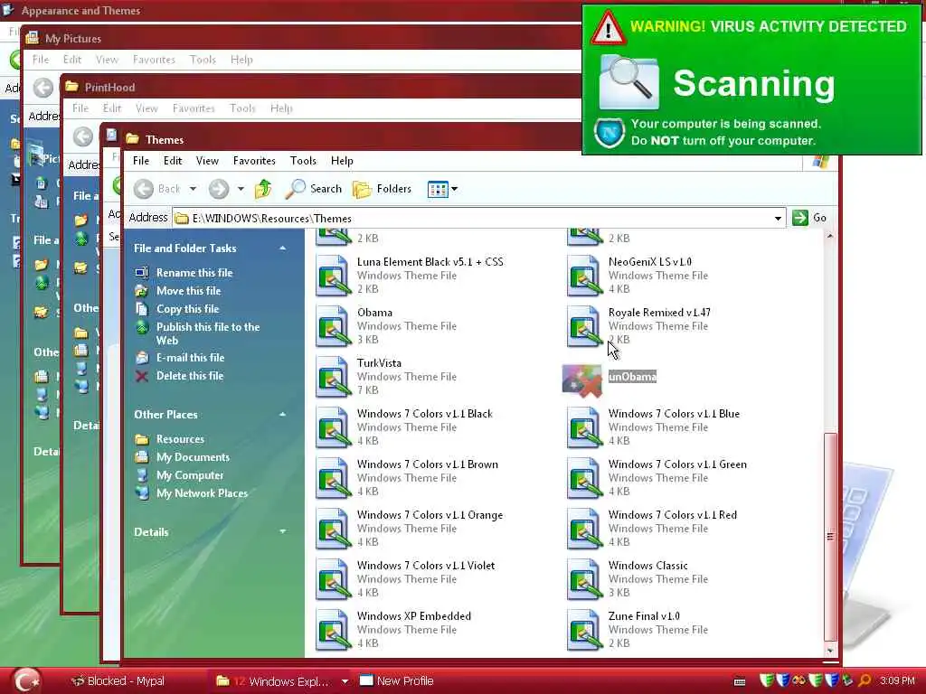This screenshot has height=694, width=926.
Task: Select Windows 7 Colors v1.1 Black file name
Action: point(425,414)
